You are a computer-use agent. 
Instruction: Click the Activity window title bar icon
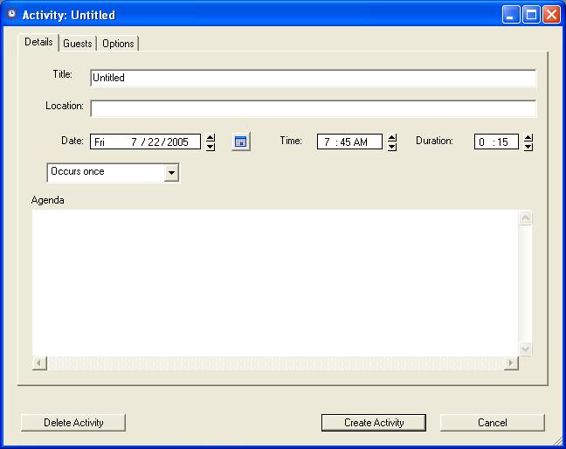click(11, 15)
